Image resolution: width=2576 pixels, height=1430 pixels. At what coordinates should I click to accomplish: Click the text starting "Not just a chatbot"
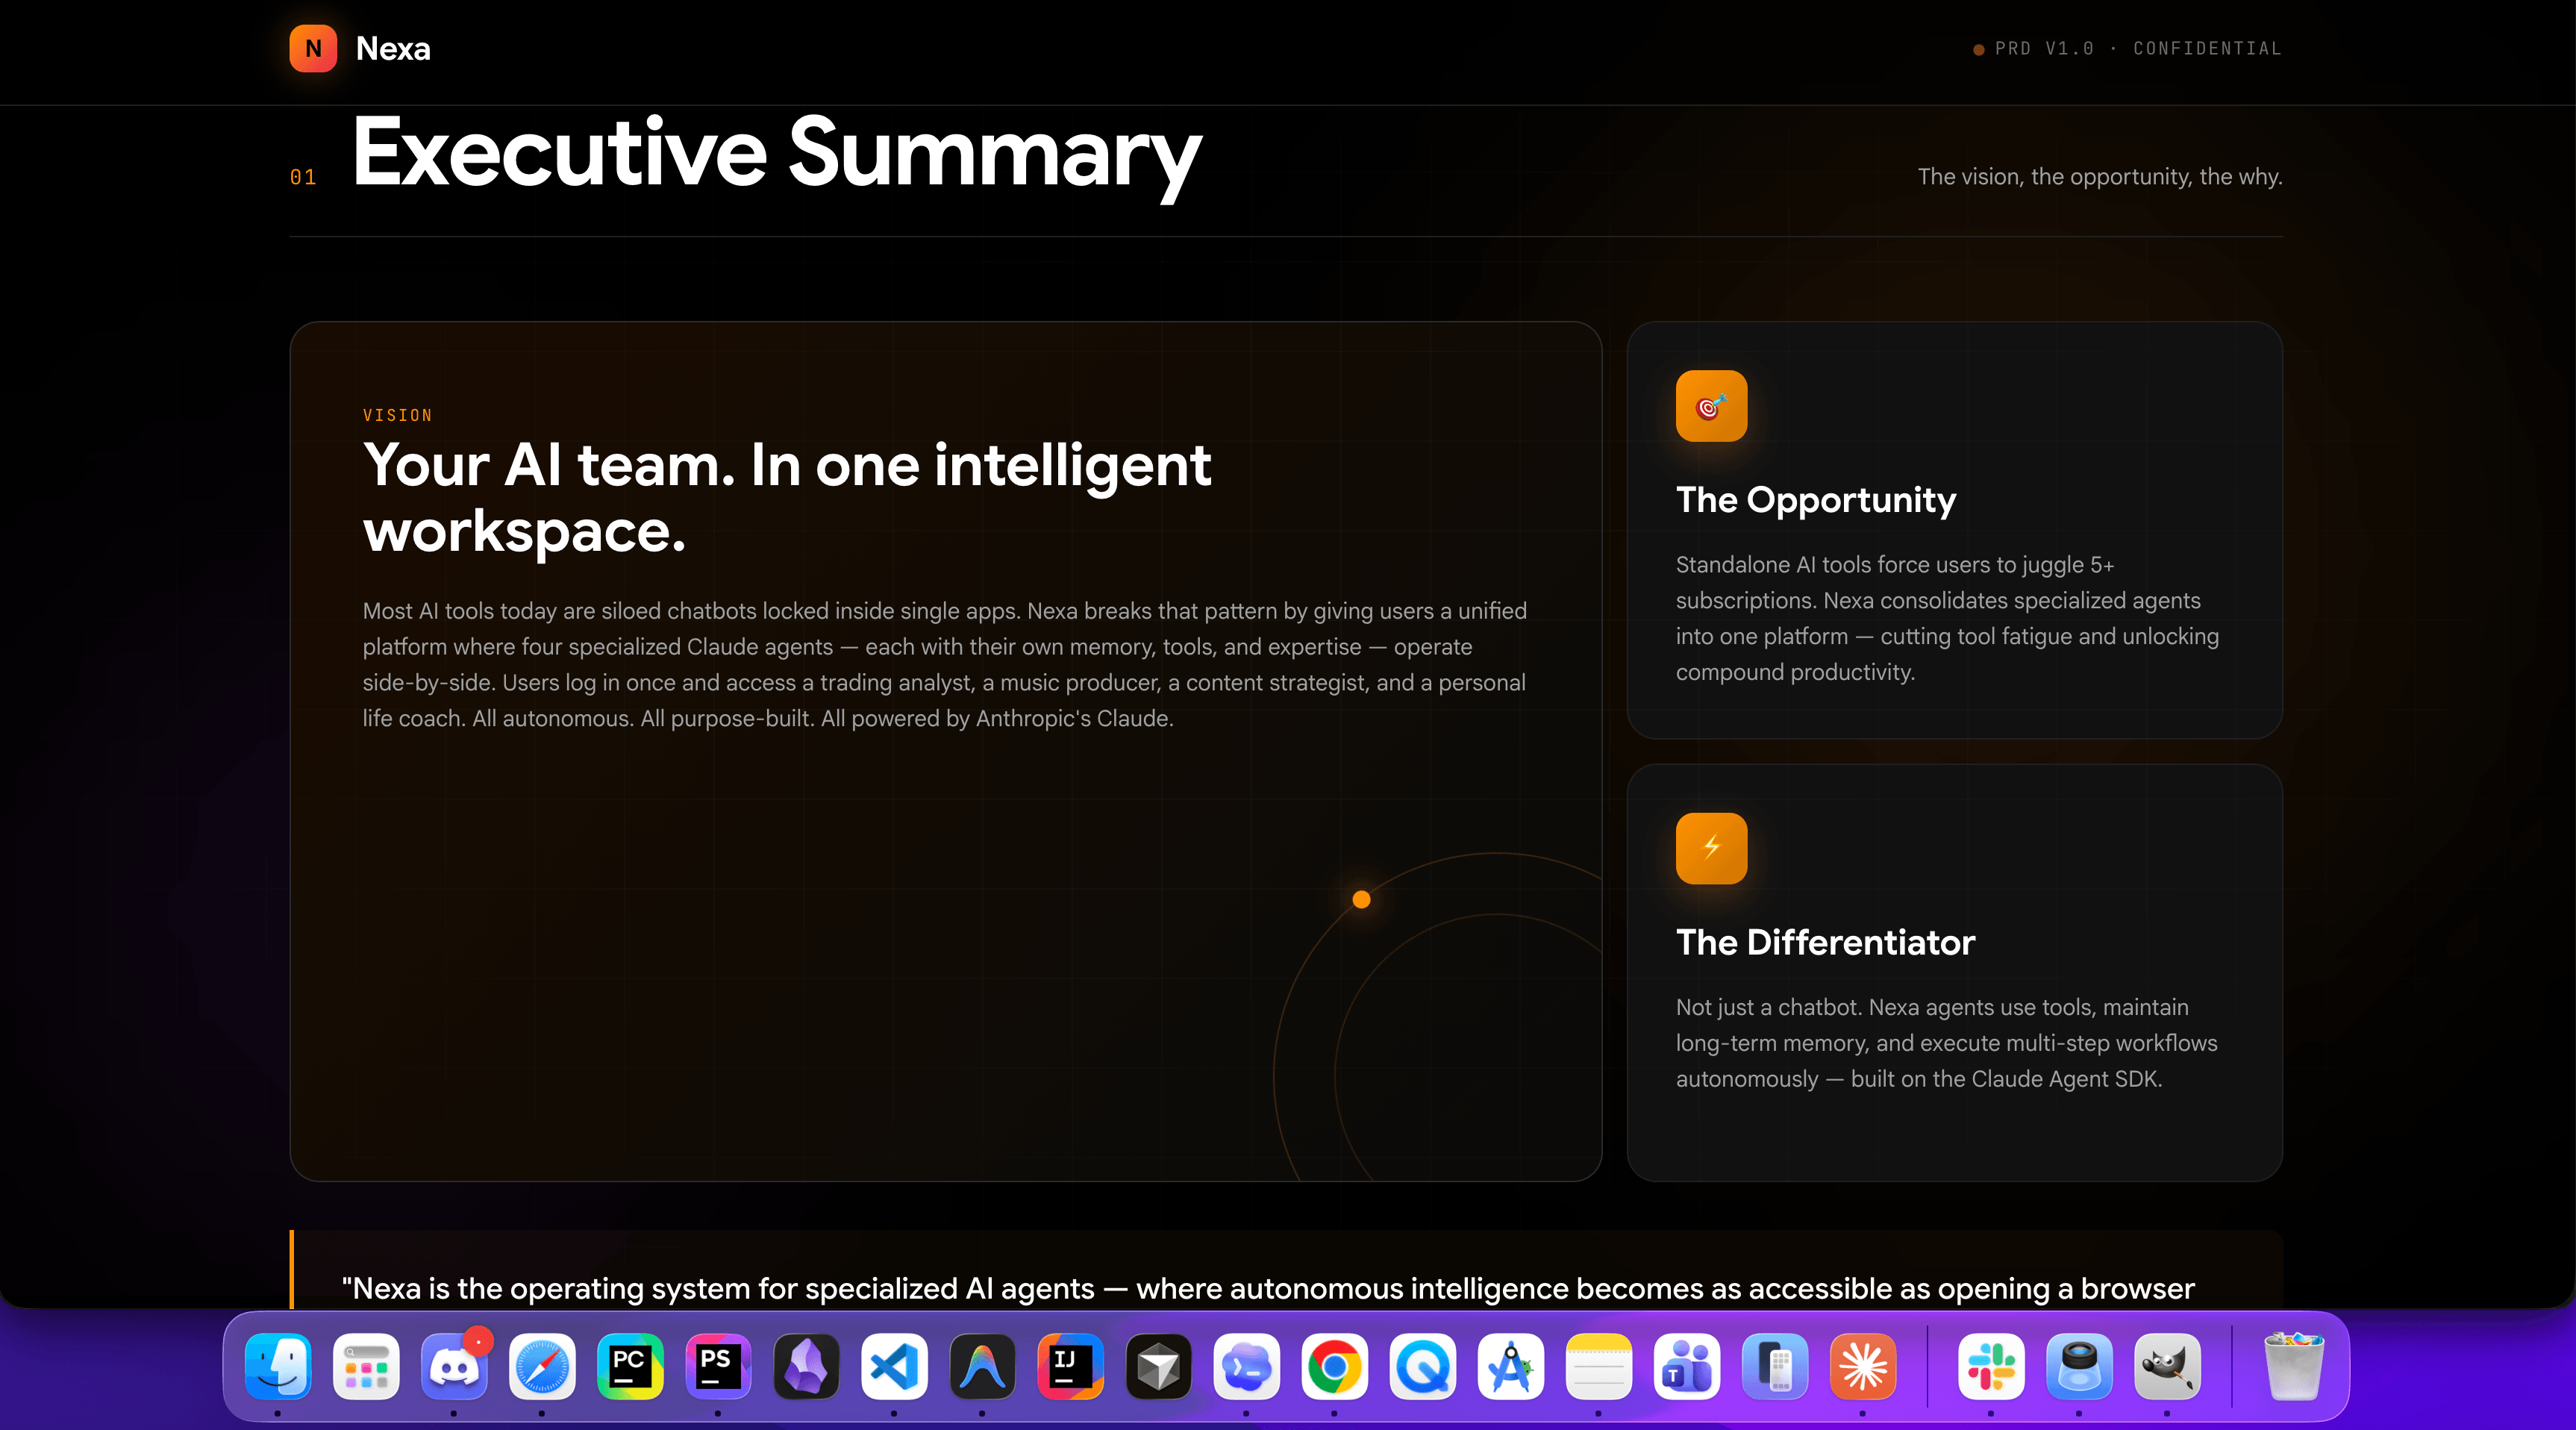(x=1946, y=1043)
